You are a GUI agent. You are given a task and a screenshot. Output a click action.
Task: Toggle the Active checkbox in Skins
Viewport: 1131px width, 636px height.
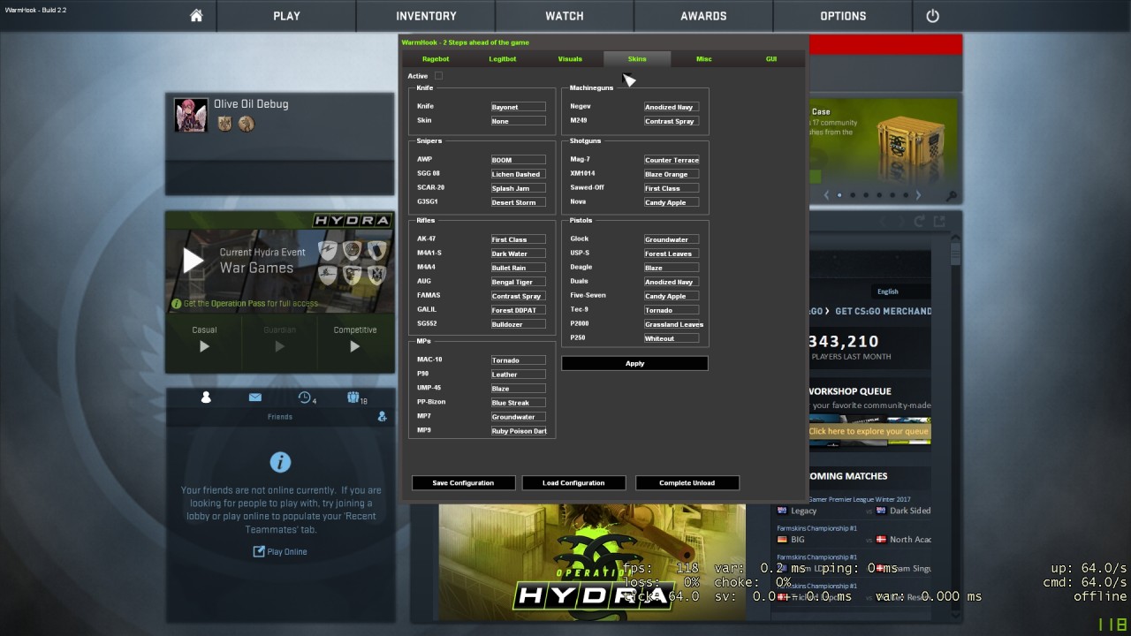tap(438, 76)
